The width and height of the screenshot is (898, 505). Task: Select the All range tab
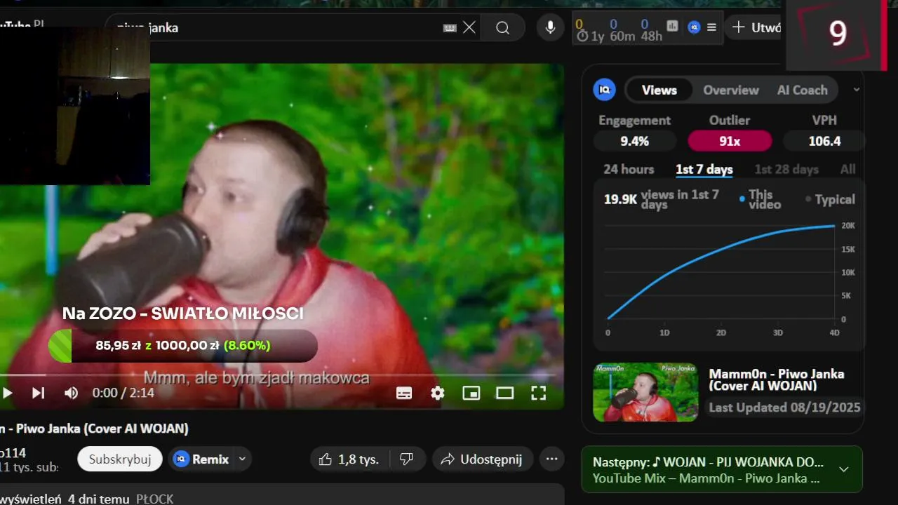coord(847,169)
